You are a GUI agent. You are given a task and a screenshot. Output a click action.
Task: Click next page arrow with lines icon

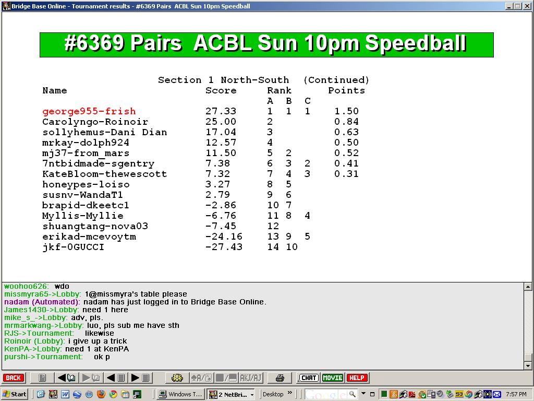tap(140, 378)
